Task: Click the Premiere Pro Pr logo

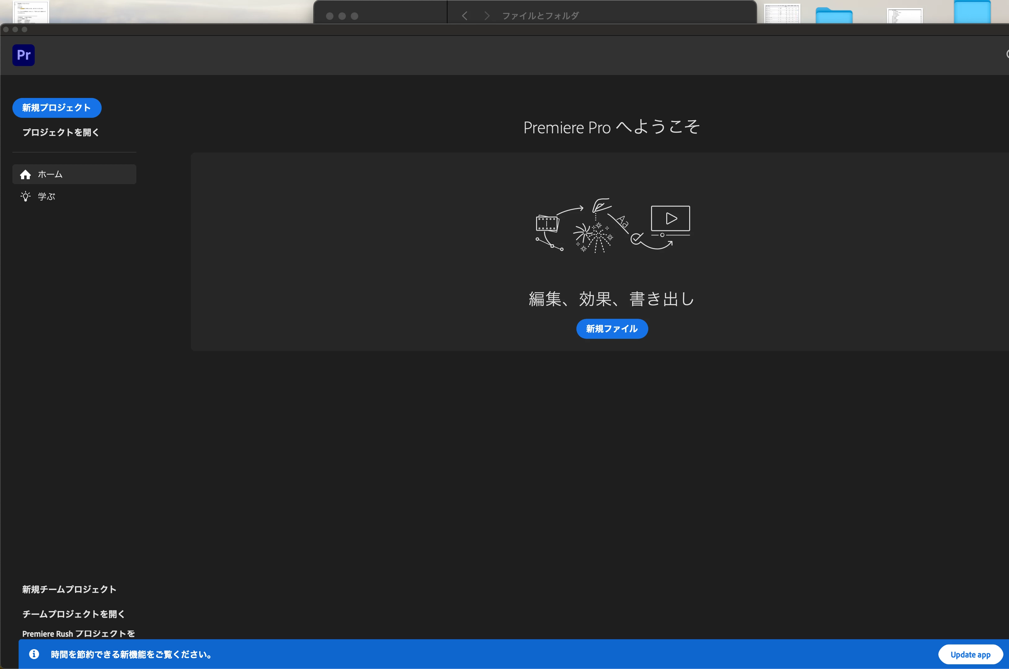Action: tap(24, 55)
